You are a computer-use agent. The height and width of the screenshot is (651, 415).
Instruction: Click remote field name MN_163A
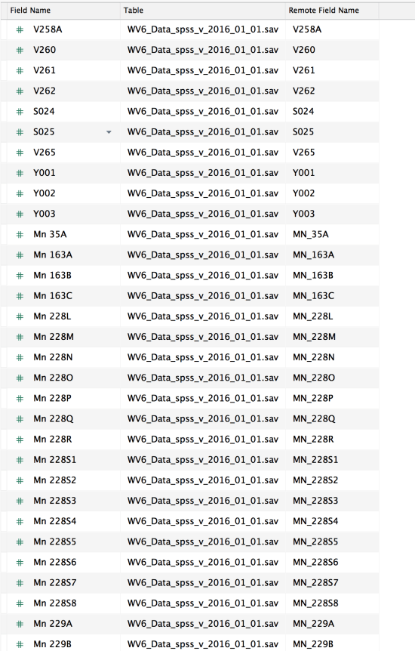pos(313,255)
